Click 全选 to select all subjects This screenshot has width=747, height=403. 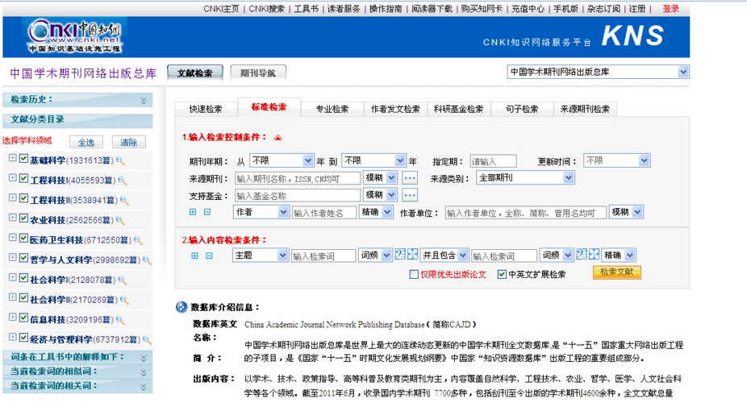point(86,143)
